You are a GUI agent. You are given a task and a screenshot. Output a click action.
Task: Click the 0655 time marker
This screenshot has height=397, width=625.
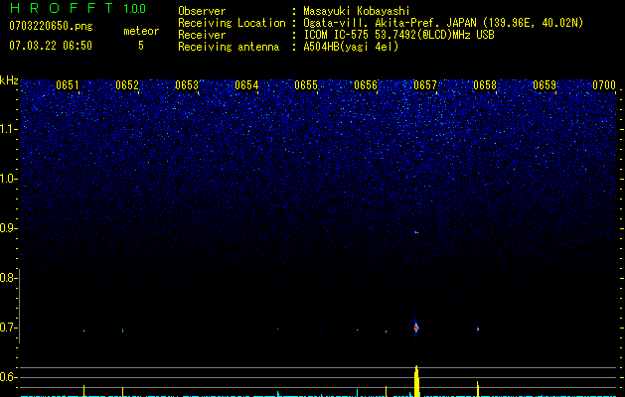[x=305, y=85]
